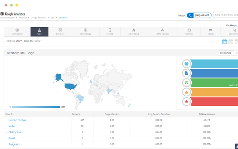238x149 pixels.
Task: Click the light blue metric bar
Action: (214, 64)
